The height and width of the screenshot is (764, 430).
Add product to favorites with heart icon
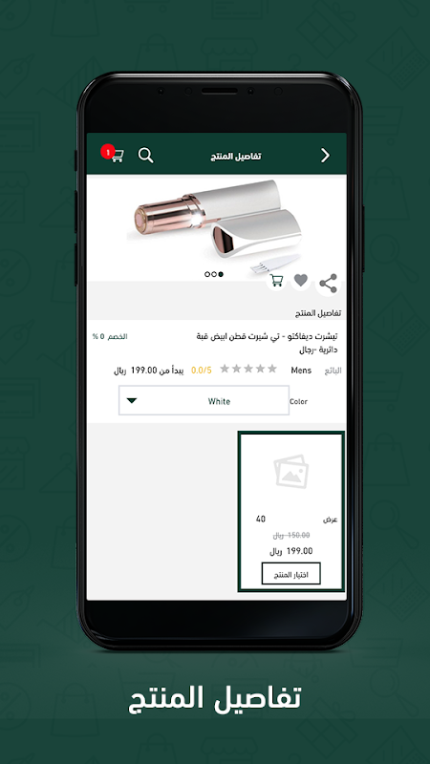pyautogui.click(x=301, y=280)
